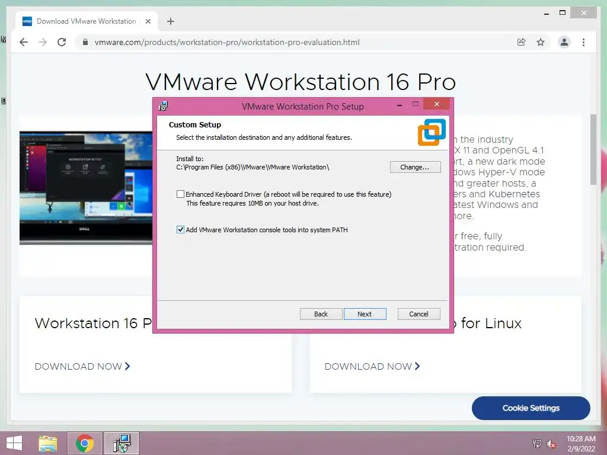The width and height of the screenshot is (607, 455).
Task: Open Chrome's three-dot menu
Action: coord(583,42)
